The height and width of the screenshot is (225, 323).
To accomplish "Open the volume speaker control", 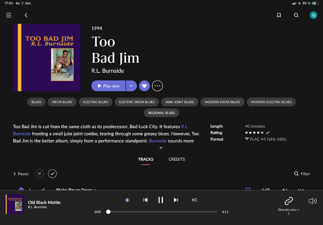I will click(x=312, y=201).
